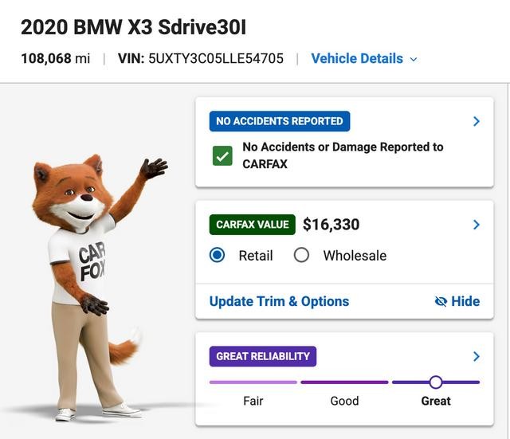Click the reliability slider handle at Great
The width and height of the screenshot is (510, 439).
coord(436,382)
